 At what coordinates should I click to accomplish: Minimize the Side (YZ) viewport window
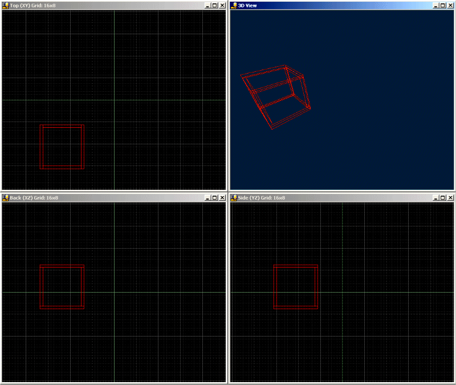click(435, 197)
